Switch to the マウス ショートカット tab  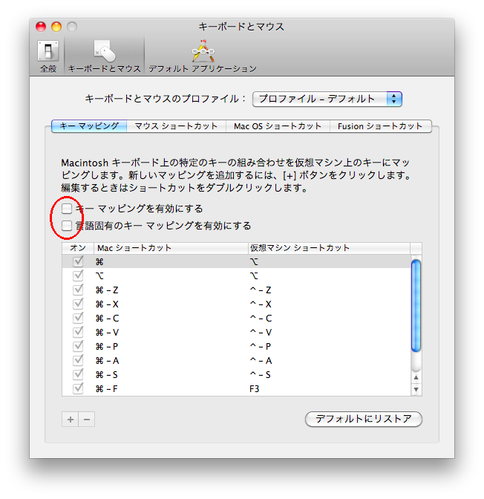176,126
